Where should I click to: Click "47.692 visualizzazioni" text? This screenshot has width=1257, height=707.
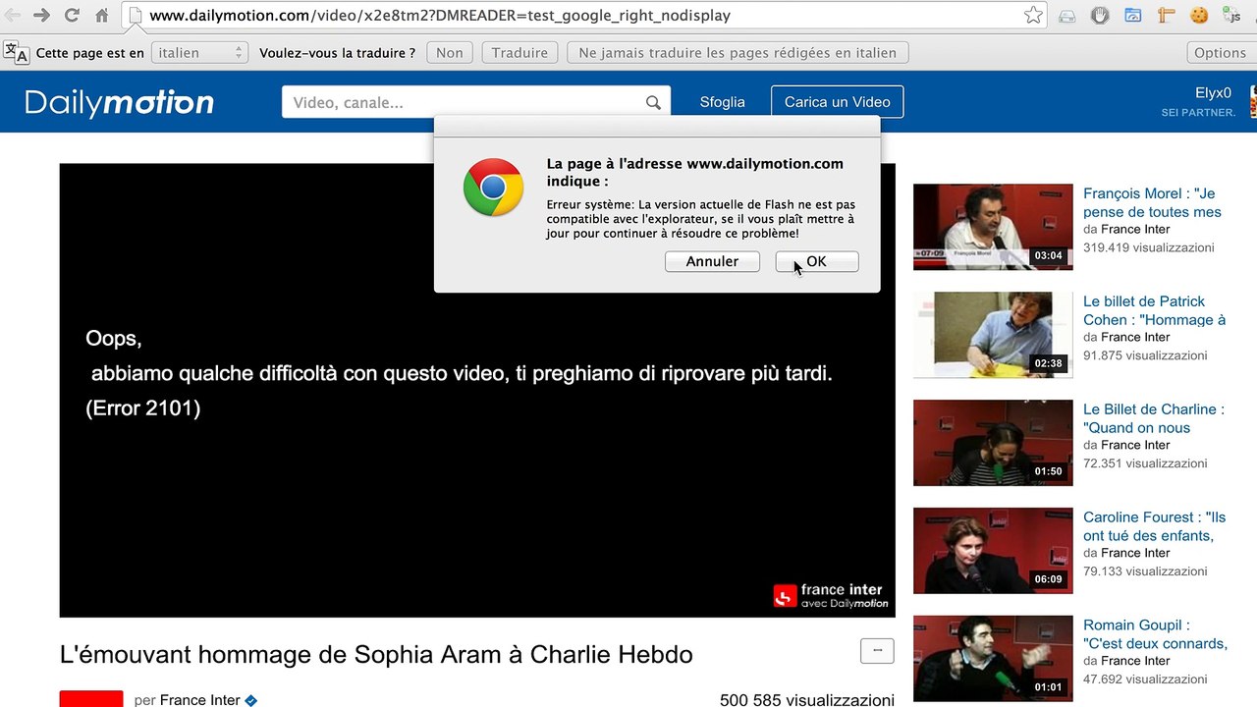pyautogui.click(x=1145, y=680)
